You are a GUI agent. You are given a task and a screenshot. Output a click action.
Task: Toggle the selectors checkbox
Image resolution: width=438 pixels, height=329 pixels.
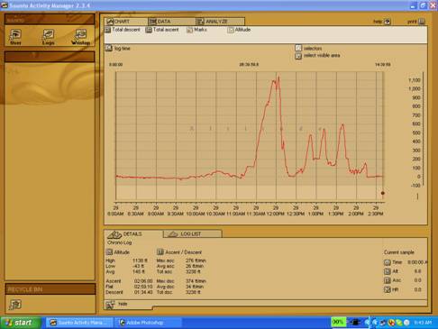coord(298,48)
